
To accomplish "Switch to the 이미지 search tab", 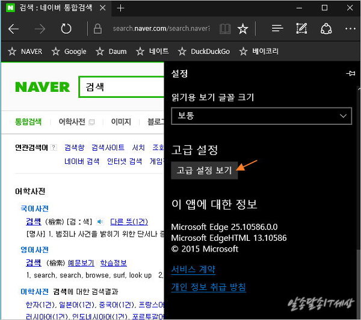I will tap(120, 122).
